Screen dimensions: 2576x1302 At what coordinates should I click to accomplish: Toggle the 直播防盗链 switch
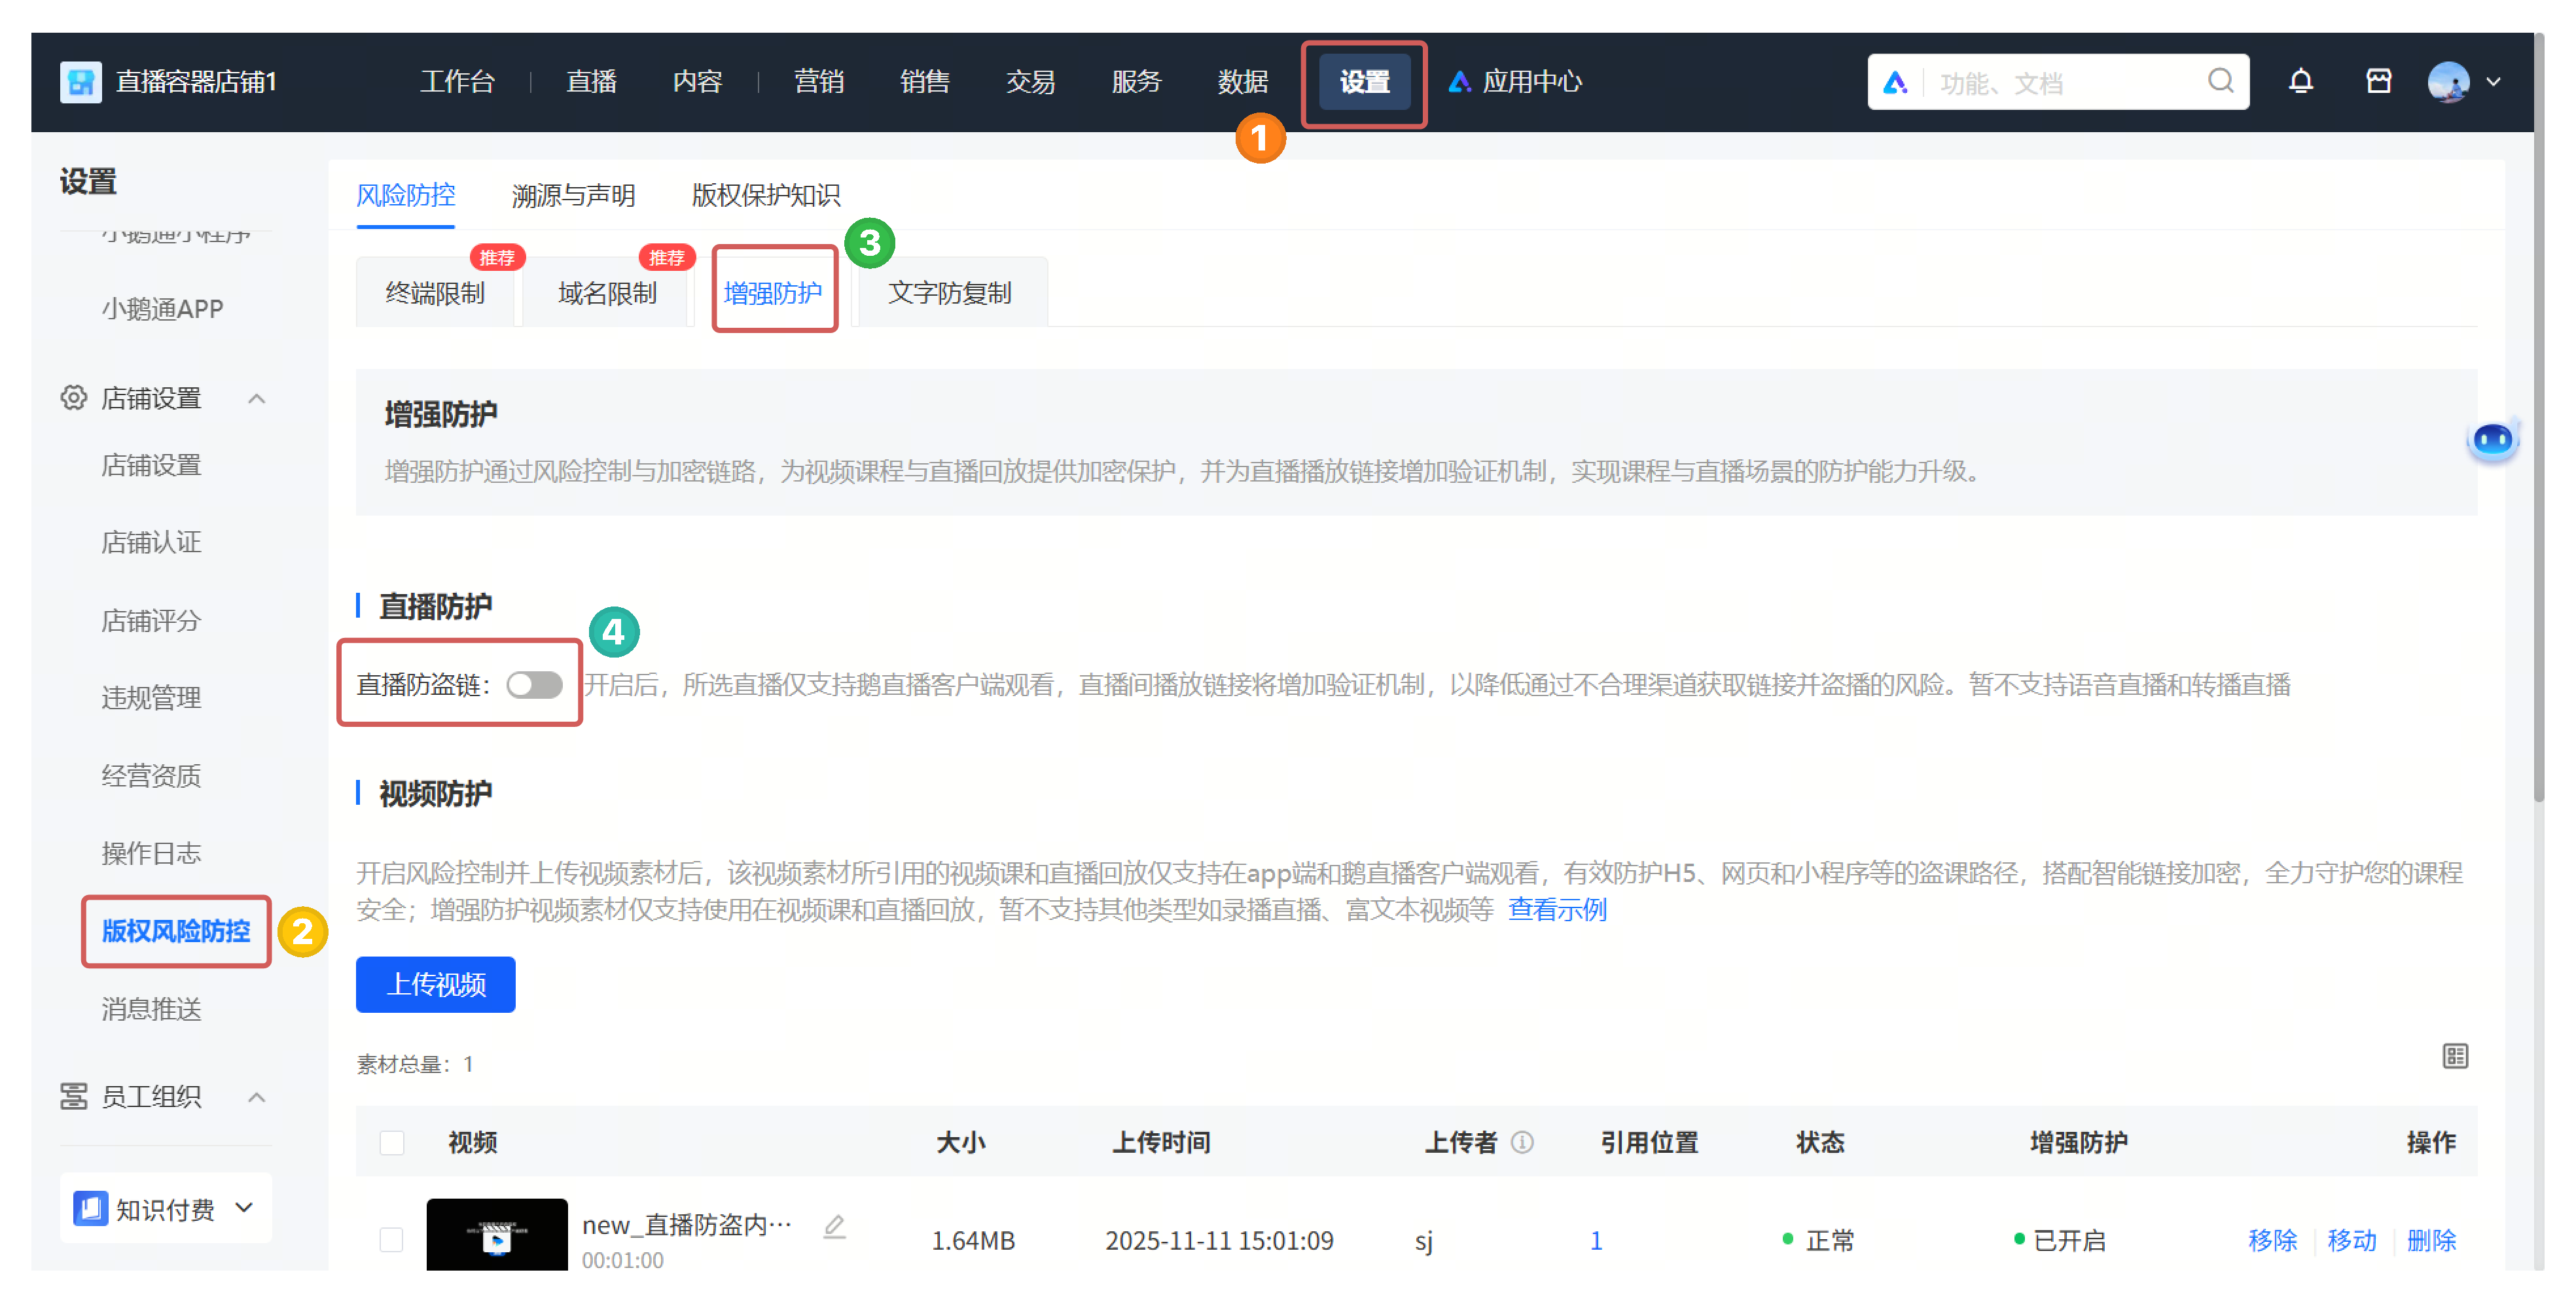tap(534, 685)
